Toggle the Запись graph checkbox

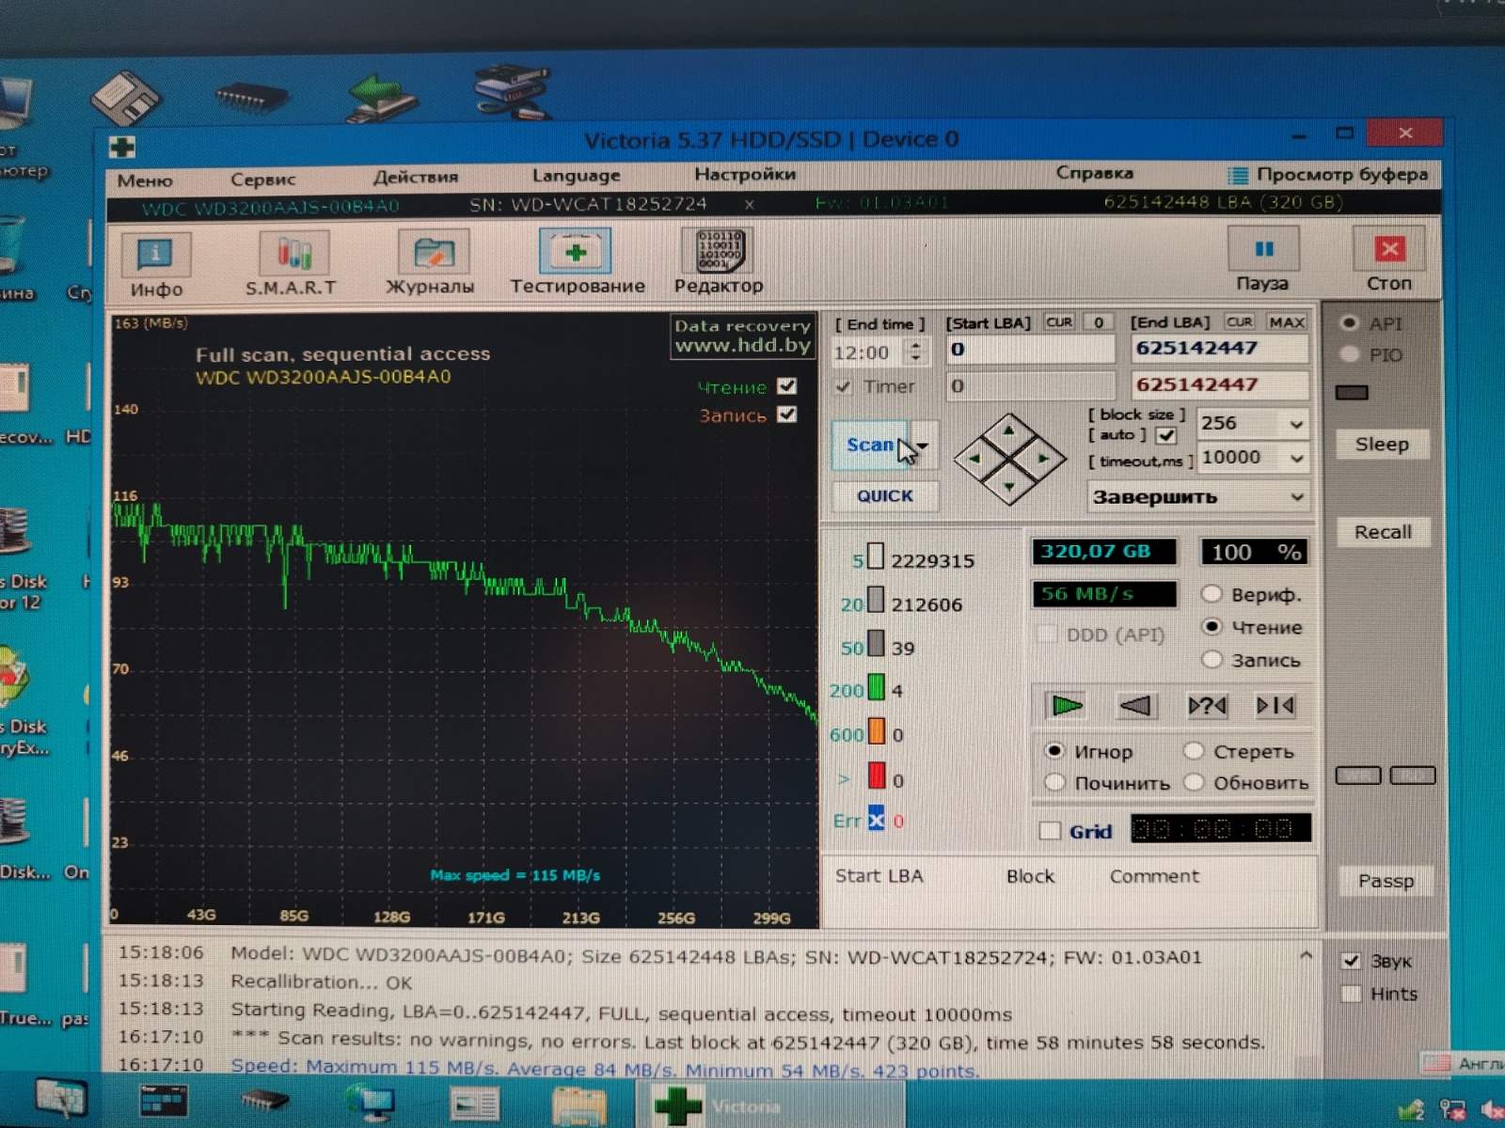[787, 414]
